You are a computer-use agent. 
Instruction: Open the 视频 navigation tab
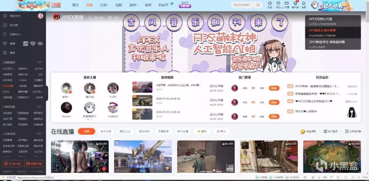pos(119,5)
